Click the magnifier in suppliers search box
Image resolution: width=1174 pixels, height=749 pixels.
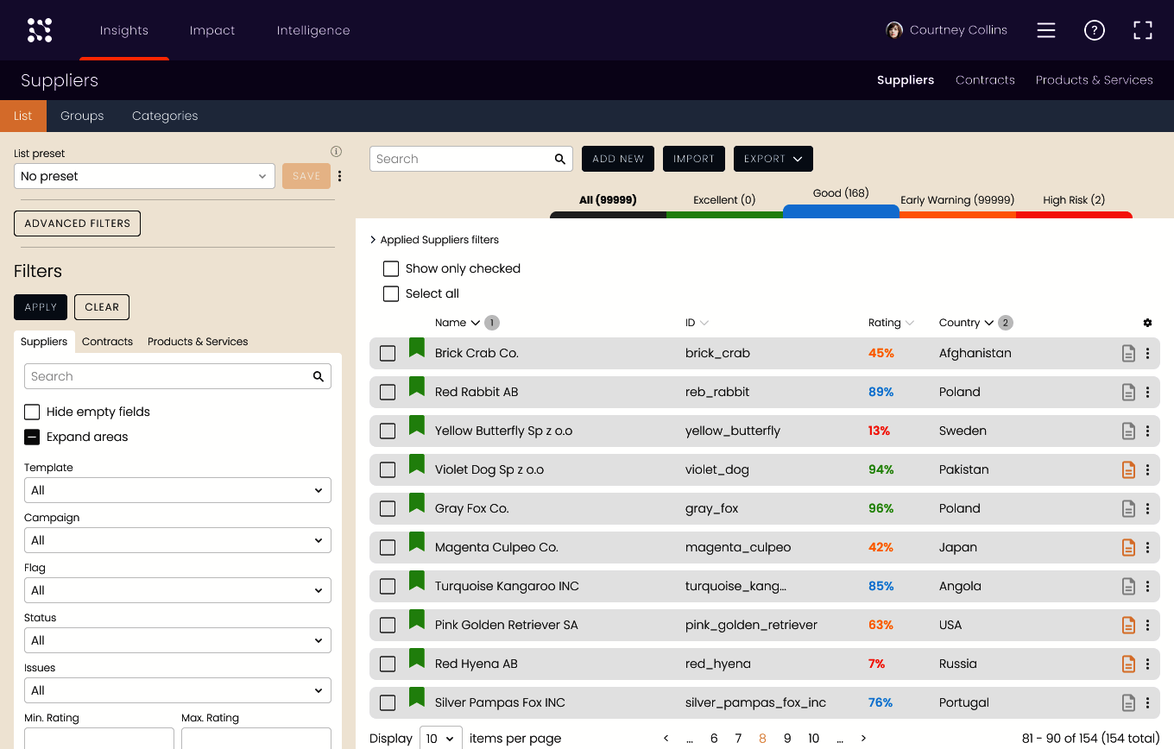(x=560, y=159)
